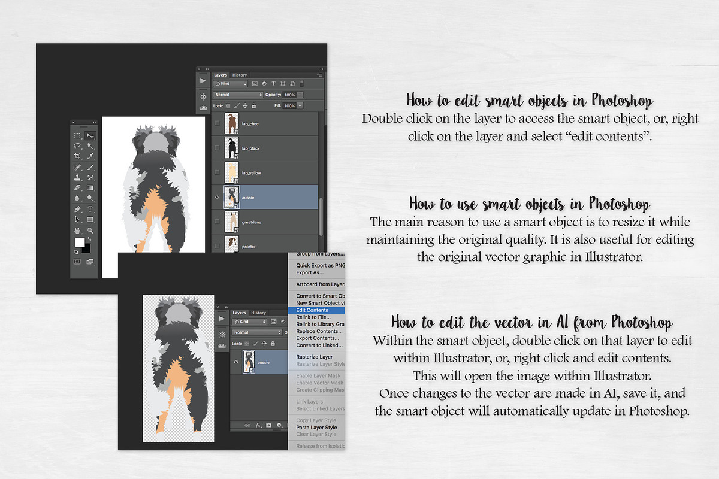Show the greatdane layer visibility box
The width and height of the screenshot is (719, 479).
pos(217,222)
